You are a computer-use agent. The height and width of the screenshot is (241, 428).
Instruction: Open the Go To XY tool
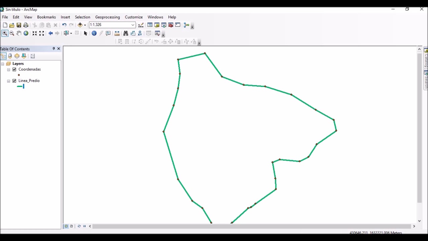[140, 33]
